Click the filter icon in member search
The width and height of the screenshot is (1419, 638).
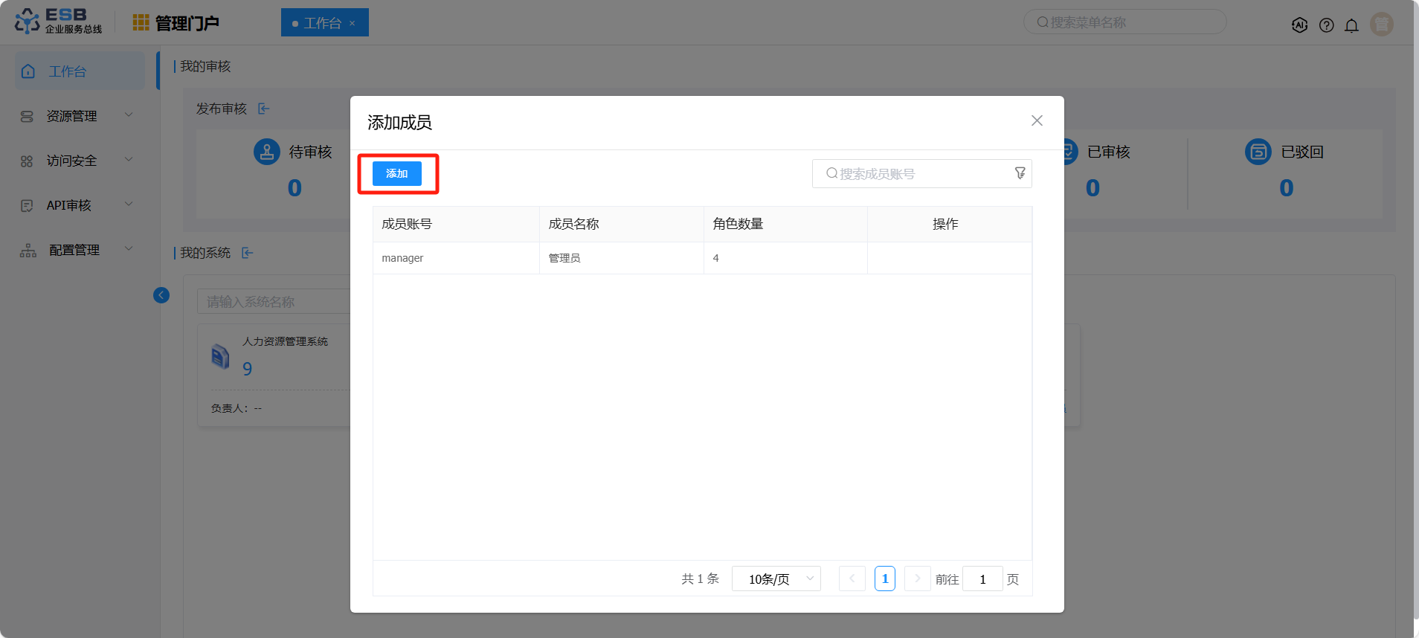(1020, 173)
